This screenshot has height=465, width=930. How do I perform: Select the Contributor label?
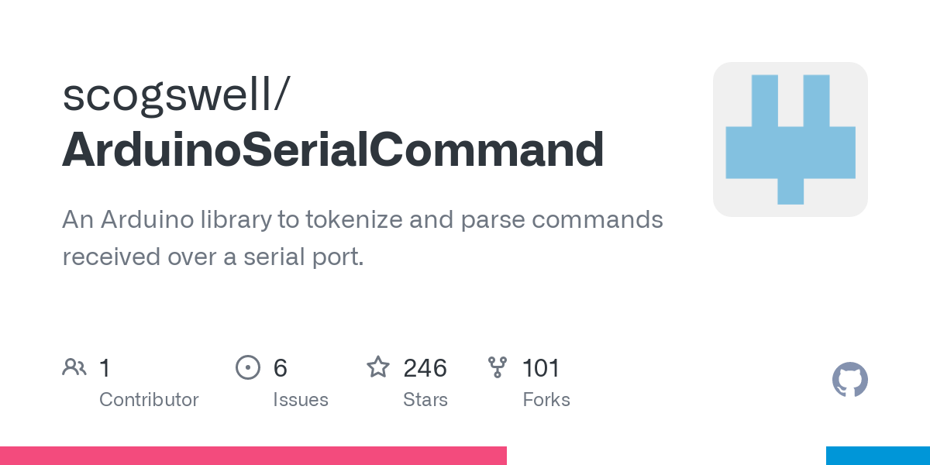[149, 400]
